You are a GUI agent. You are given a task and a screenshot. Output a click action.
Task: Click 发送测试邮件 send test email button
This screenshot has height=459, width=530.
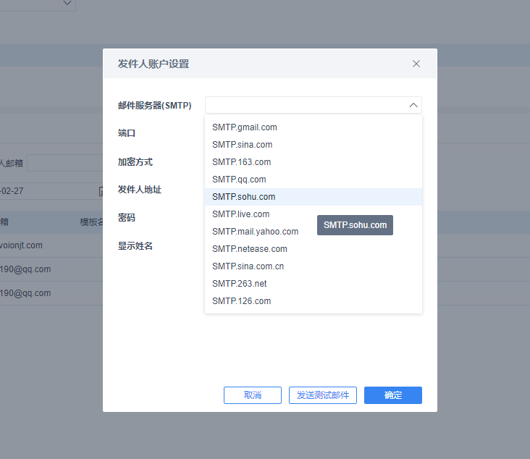[323, 395]
